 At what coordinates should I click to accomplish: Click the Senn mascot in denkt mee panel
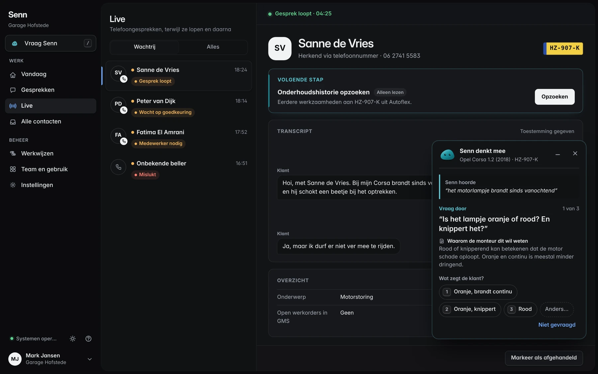(x=447, y=155)
